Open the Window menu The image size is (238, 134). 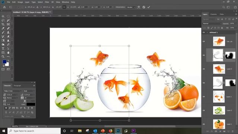[65, 2]
